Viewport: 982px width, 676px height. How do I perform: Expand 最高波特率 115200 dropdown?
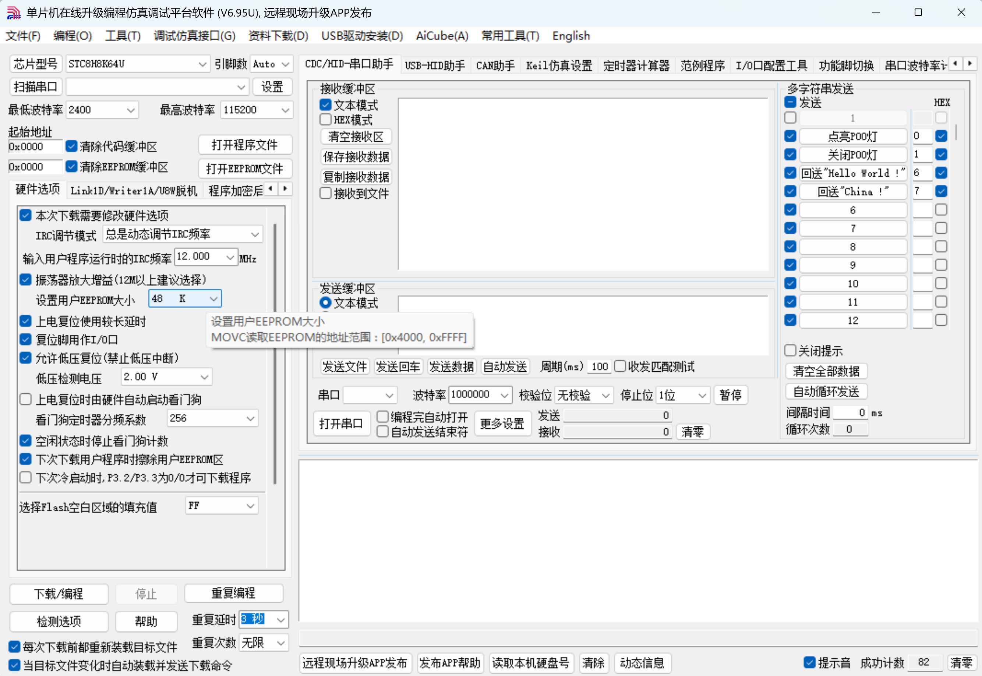[285, 110]
